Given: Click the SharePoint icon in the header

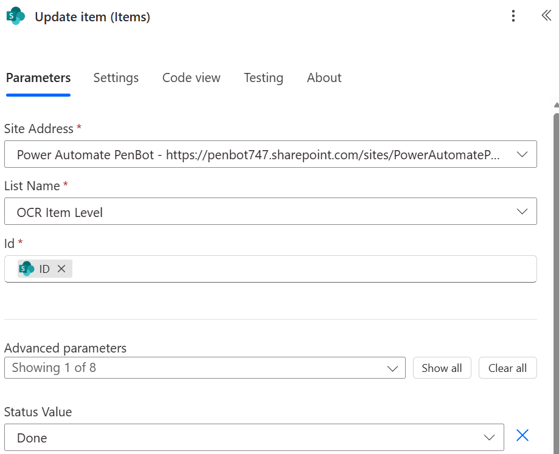Looking at the screenshot, I should [x=16, y=16].
